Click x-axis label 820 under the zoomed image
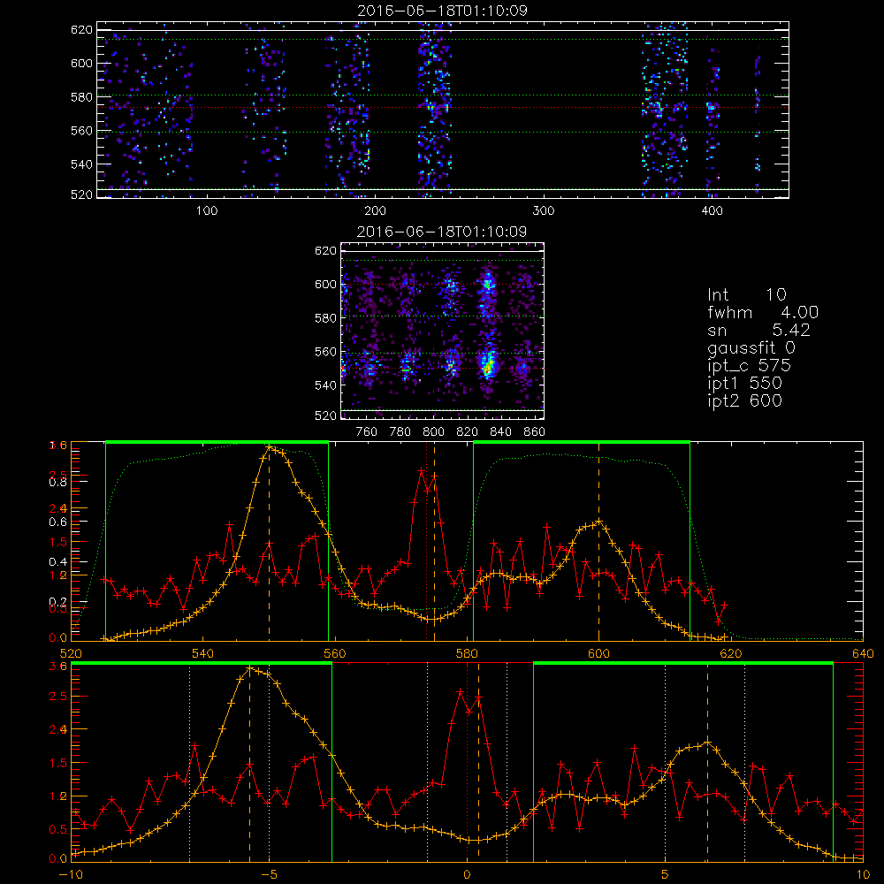Viewport: 884px width, 884px height. tap(468, 432)
